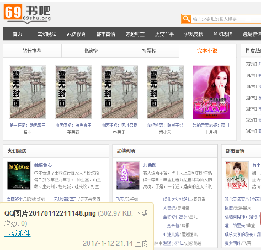261x250 pixels.
Task: Open the 历史军事 navigation category
Action: tap(164, 34)
